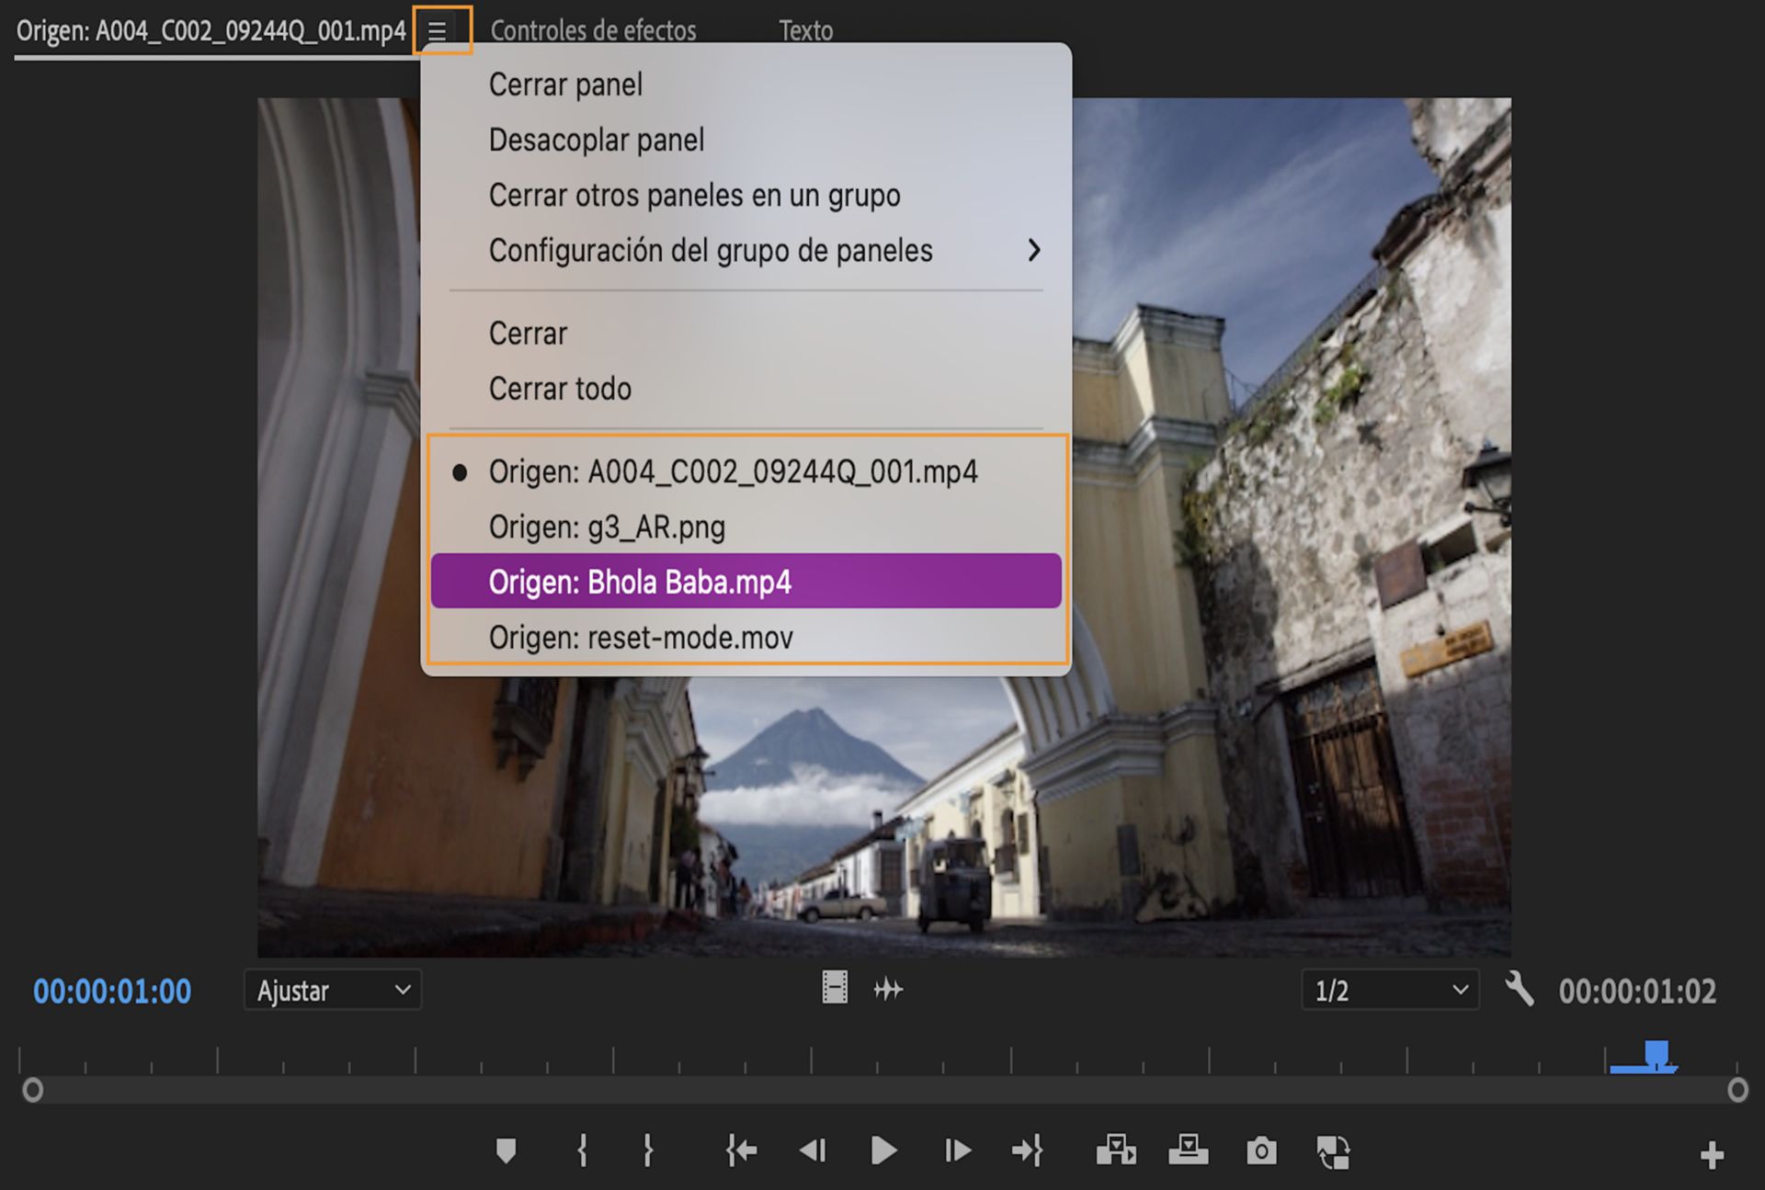Click the Export Frame camera icon
This screenshot has width=1765, height=1190.
[1261, 1150]
